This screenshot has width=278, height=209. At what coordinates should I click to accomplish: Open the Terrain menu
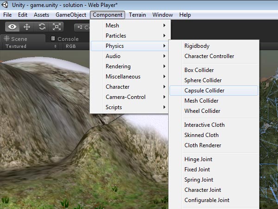[x=137, y=15]
